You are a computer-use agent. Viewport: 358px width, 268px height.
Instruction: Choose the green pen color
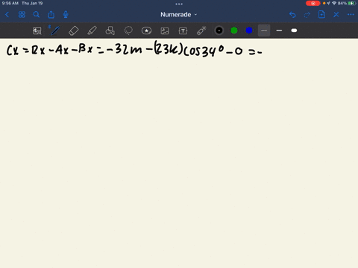click(x=234, y=31)
